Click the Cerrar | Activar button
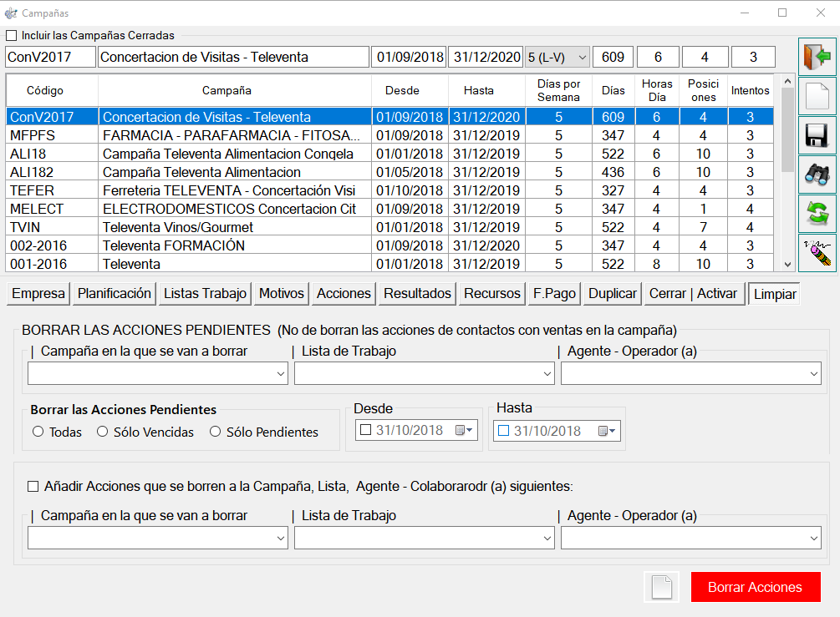Viewport: 840px width, 617px height. (695, 294)
